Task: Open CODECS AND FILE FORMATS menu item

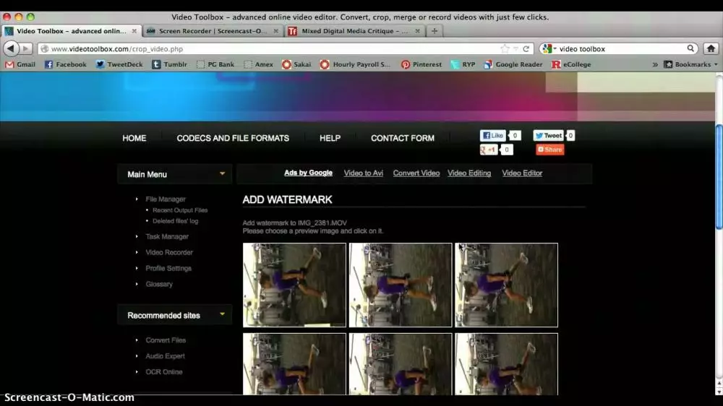Action: click(233, 138)
